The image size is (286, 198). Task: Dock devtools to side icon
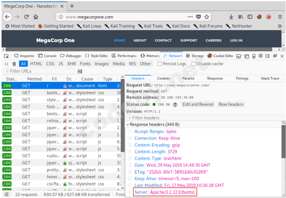click(x=267, y=56)
